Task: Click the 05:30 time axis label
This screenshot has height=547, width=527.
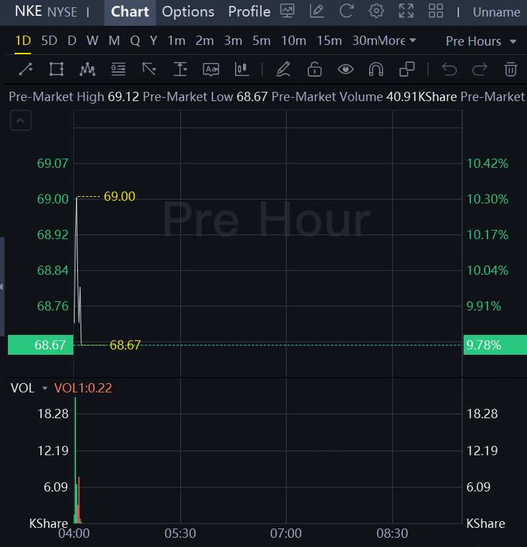Action: (x=180, y=533)
